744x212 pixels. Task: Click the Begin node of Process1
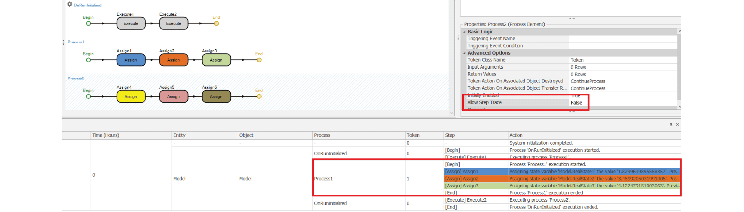(88, 60)
